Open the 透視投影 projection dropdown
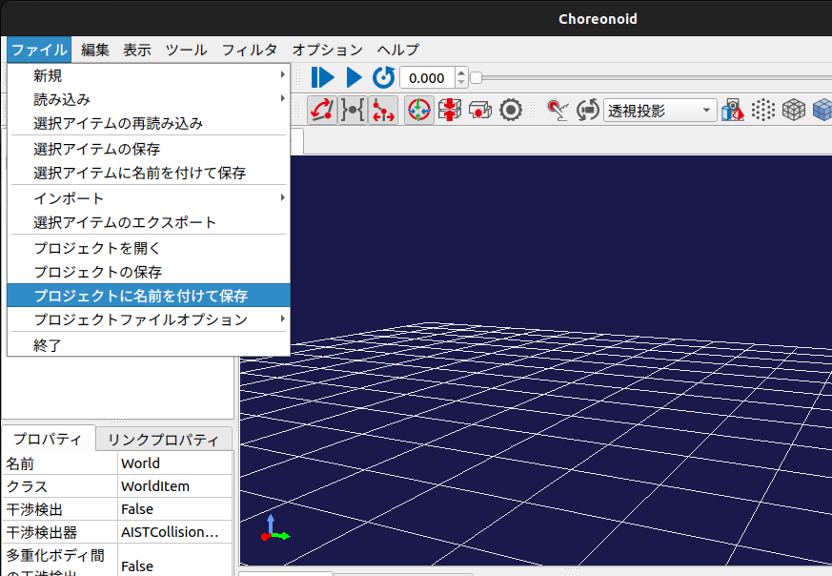The width and height of the screenshot is (832, 576). pos(660,111)
